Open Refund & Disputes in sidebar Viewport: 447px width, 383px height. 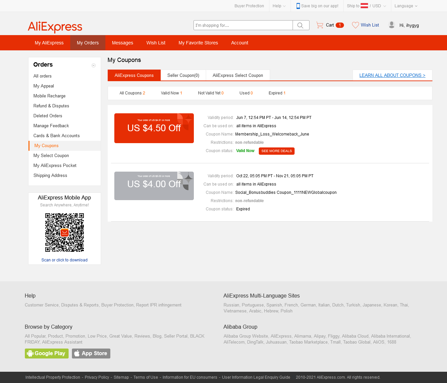pyautogui.click(x=51, y=106)
